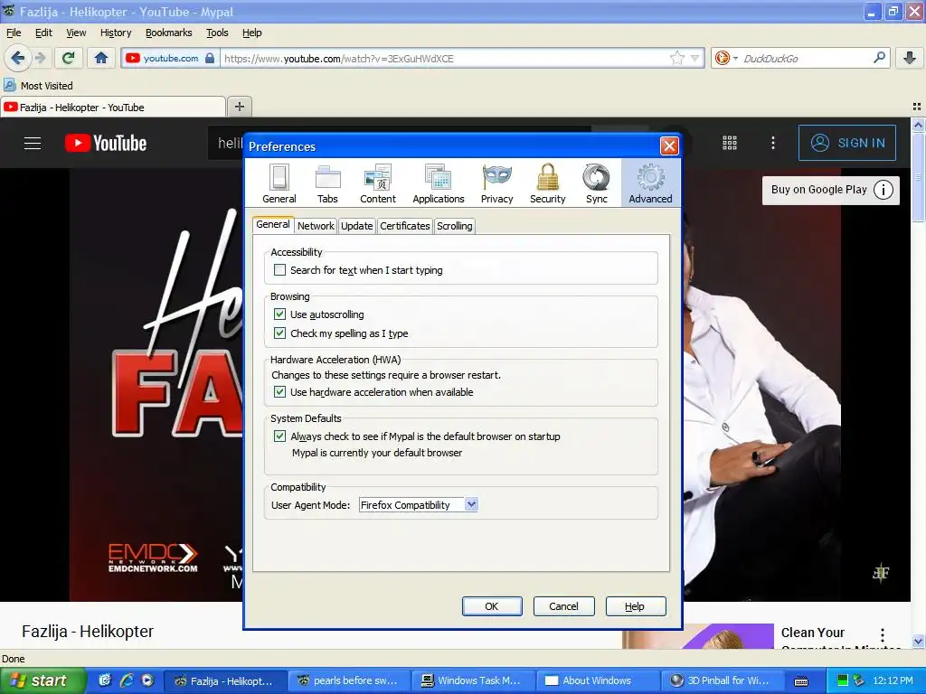Open the list all tabs icon
Image resolution: width=926 pixels, height=694 pixels.
[917, 107]
